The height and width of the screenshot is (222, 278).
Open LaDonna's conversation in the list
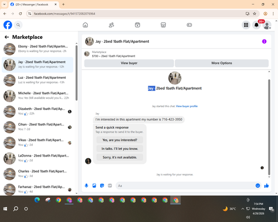(x=37, y=158)
